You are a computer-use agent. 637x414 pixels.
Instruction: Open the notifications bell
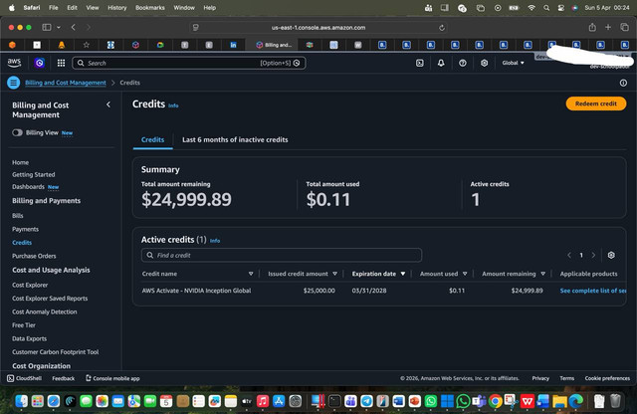(441, 63)
